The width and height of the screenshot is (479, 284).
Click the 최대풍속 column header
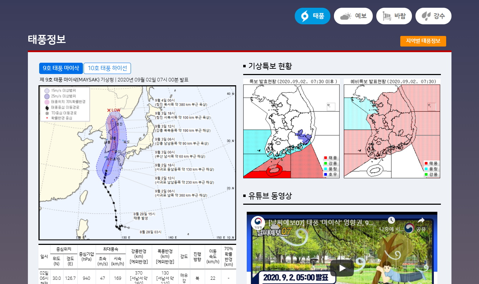point(111,249)
